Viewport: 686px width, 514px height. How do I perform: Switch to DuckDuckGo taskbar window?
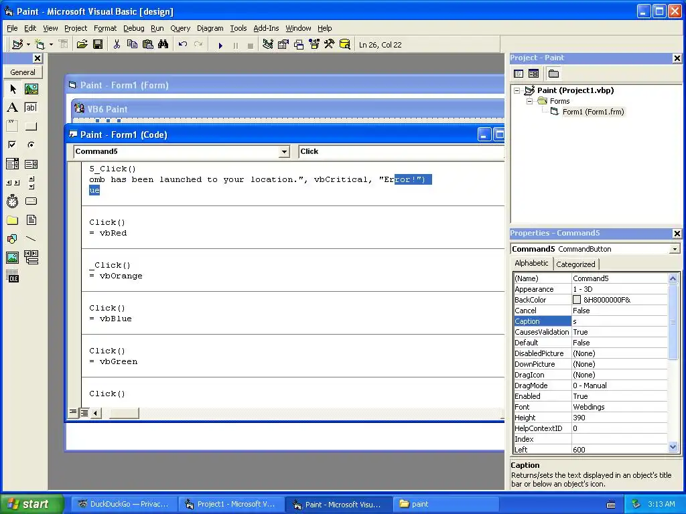[124, 505]
